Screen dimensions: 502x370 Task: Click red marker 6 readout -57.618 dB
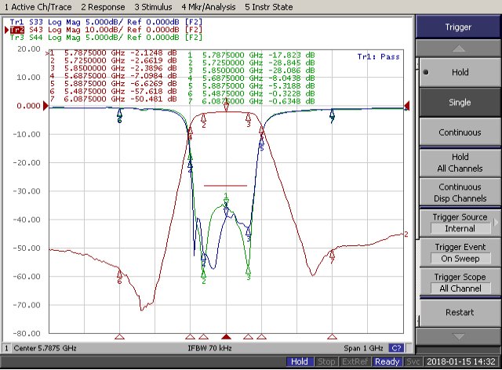point(113,91)
